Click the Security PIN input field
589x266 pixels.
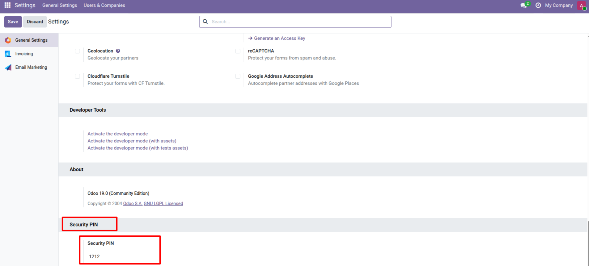[122, 256]
